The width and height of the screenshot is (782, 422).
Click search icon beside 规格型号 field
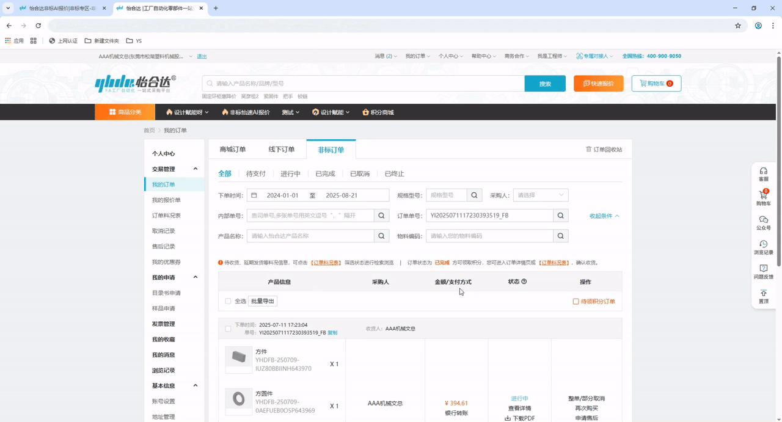click(474, 195)
